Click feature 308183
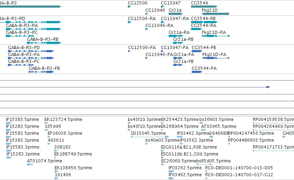 (63, 147)
